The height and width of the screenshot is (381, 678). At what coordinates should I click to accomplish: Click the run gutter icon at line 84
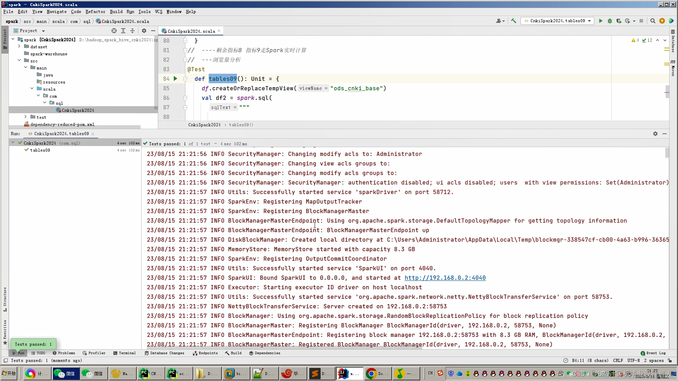[x=176, y=79]
